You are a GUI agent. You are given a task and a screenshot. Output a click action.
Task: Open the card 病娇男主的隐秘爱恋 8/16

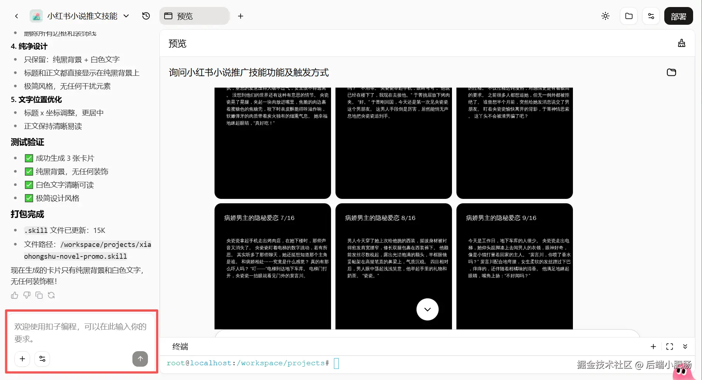tap(394, 266)
